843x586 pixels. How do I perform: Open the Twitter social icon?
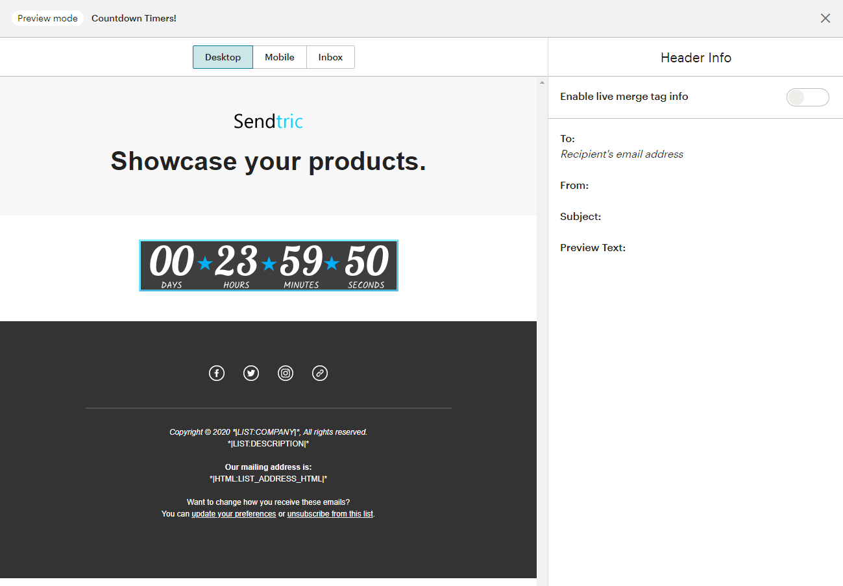[x=251, y=373]
